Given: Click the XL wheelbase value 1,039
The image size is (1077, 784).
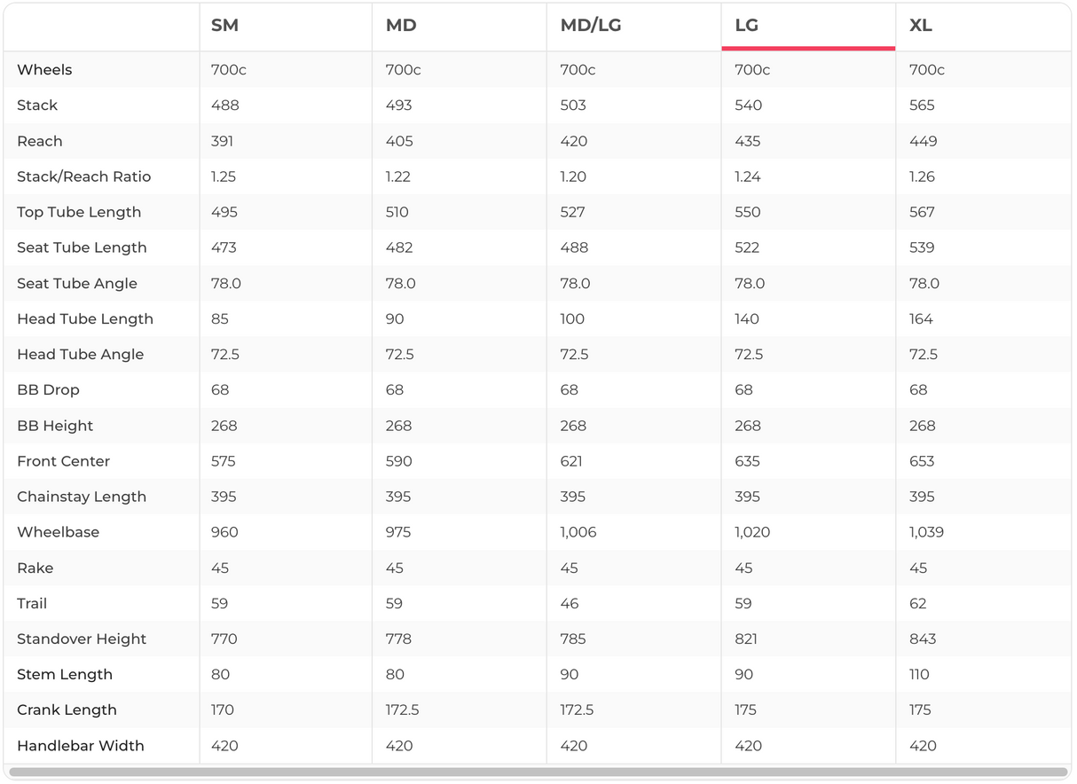Looking at the screenshot, I should 926,532.
